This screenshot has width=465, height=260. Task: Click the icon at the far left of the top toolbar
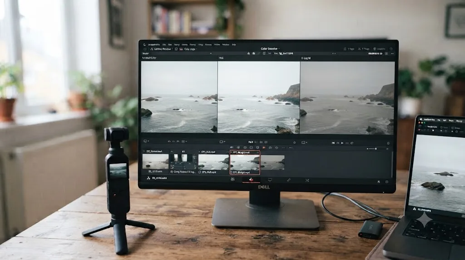pos(145,49)
